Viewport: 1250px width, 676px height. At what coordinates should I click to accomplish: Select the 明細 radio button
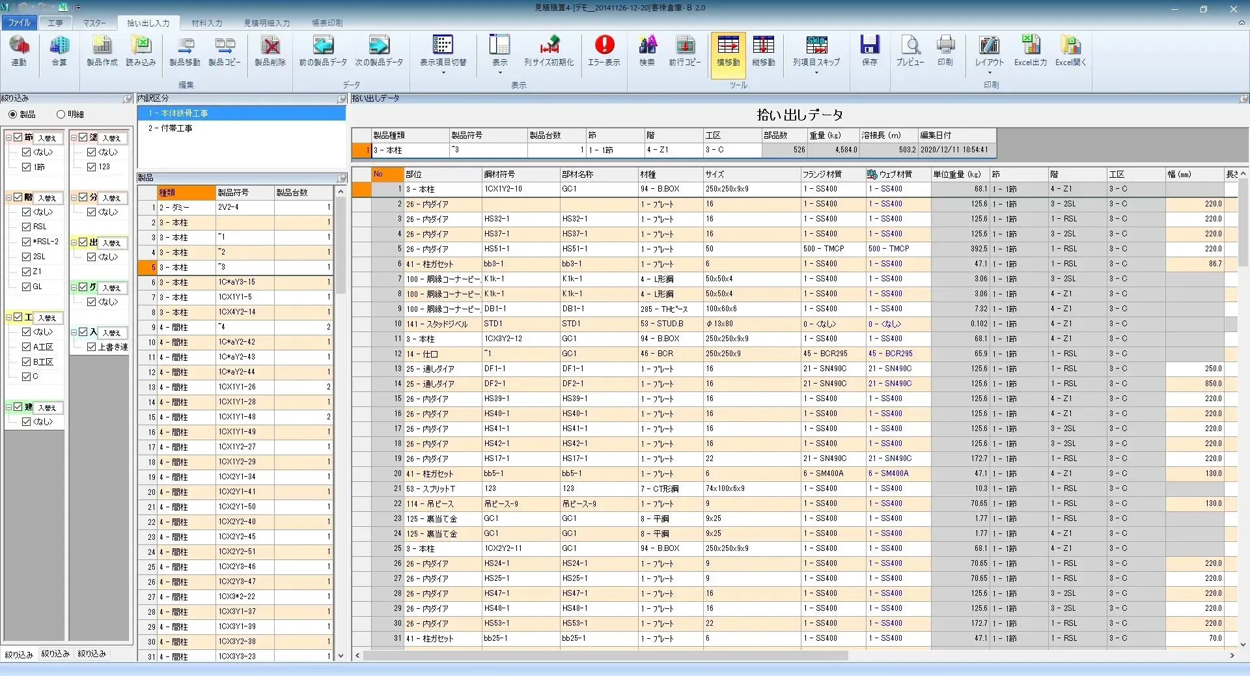[61, 114]
